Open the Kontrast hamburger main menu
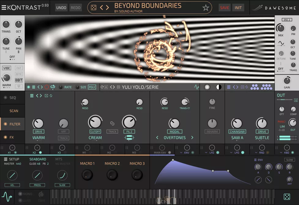 [x=4, y=8]
